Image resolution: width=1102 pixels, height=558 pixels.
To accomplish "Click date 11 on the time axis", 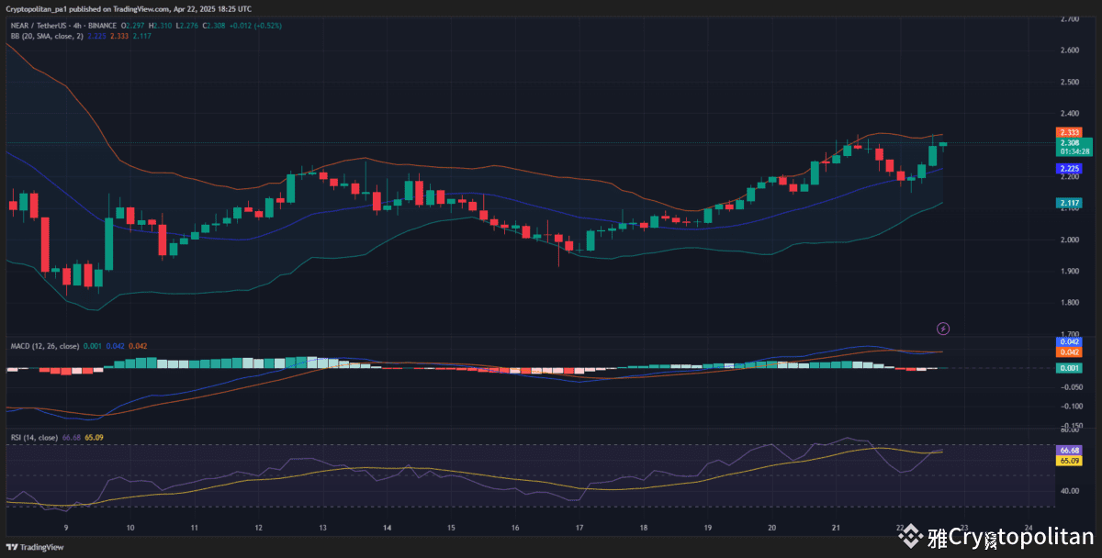I will coord(195,528).
